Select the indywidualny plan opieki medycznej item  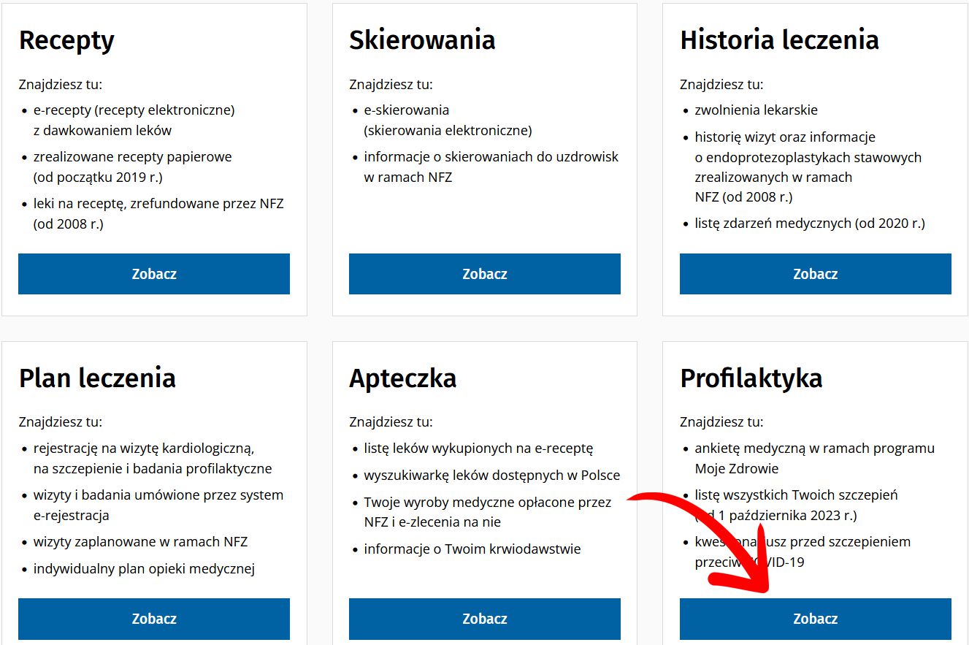click(x=144, y=569)
